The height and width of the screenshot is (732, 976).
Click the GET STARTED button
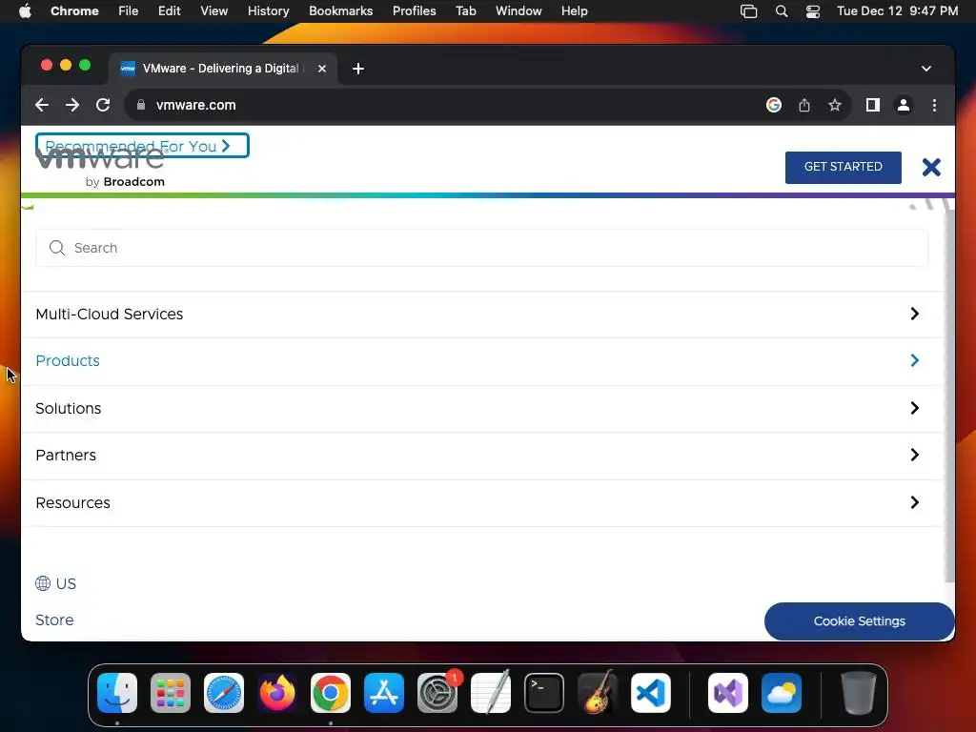tap(843, 168)
